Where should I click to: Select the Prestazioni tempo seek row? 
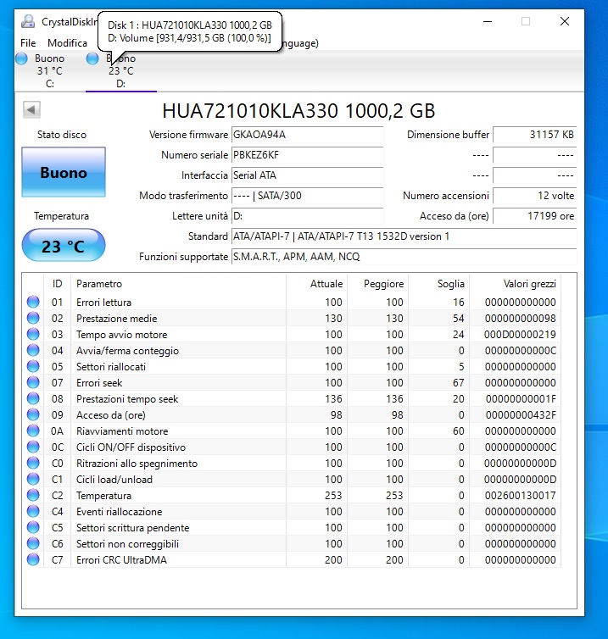coord(292,398)
